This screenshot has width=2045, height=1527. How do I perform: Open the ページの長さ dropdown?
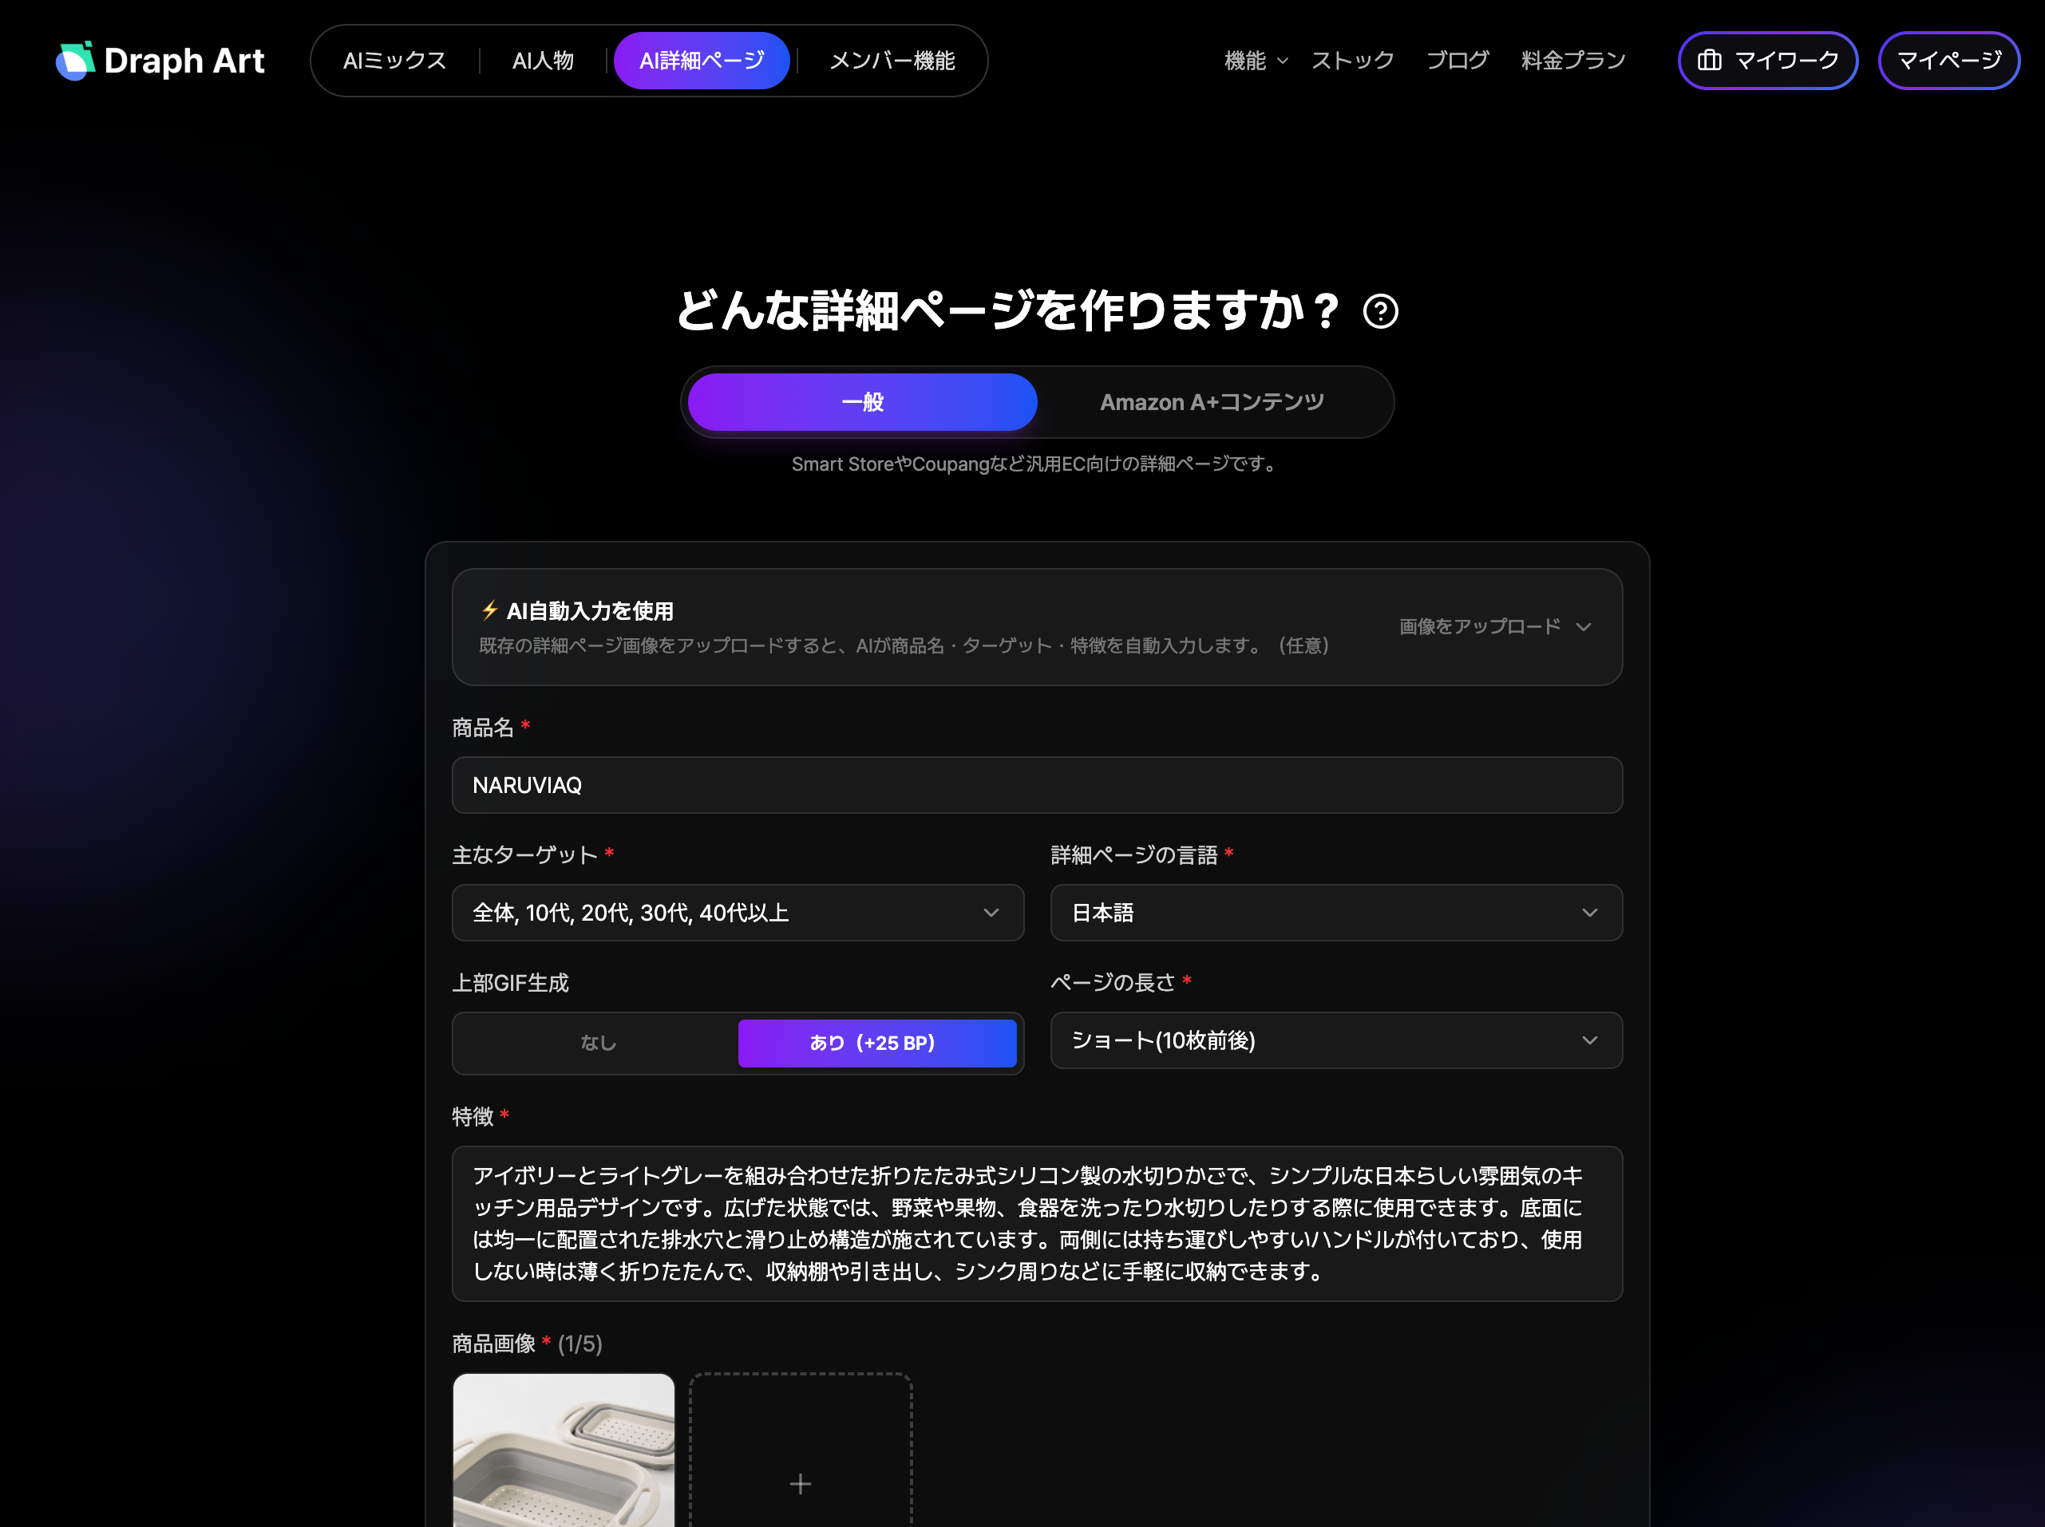1336,1040
